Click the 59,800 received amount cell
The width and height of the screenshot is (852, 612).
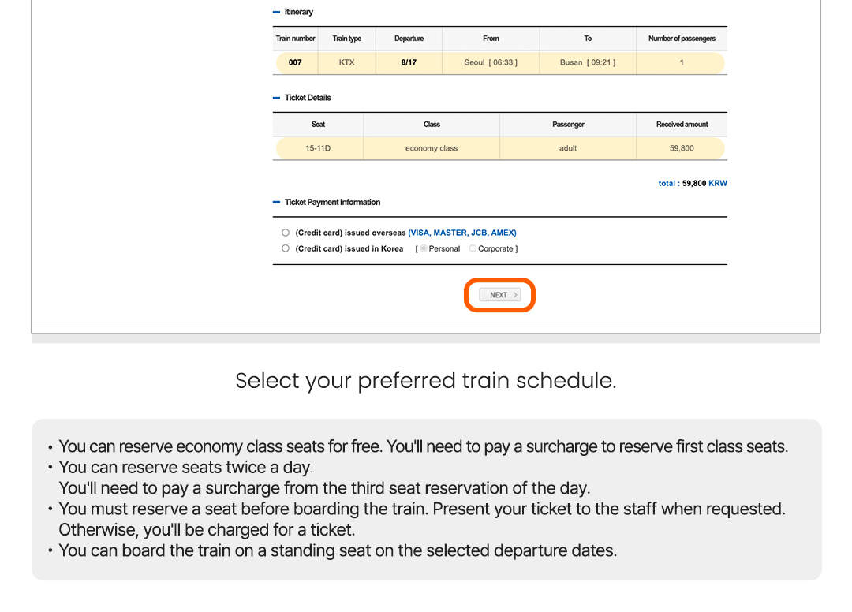click(x=682, y=148)
